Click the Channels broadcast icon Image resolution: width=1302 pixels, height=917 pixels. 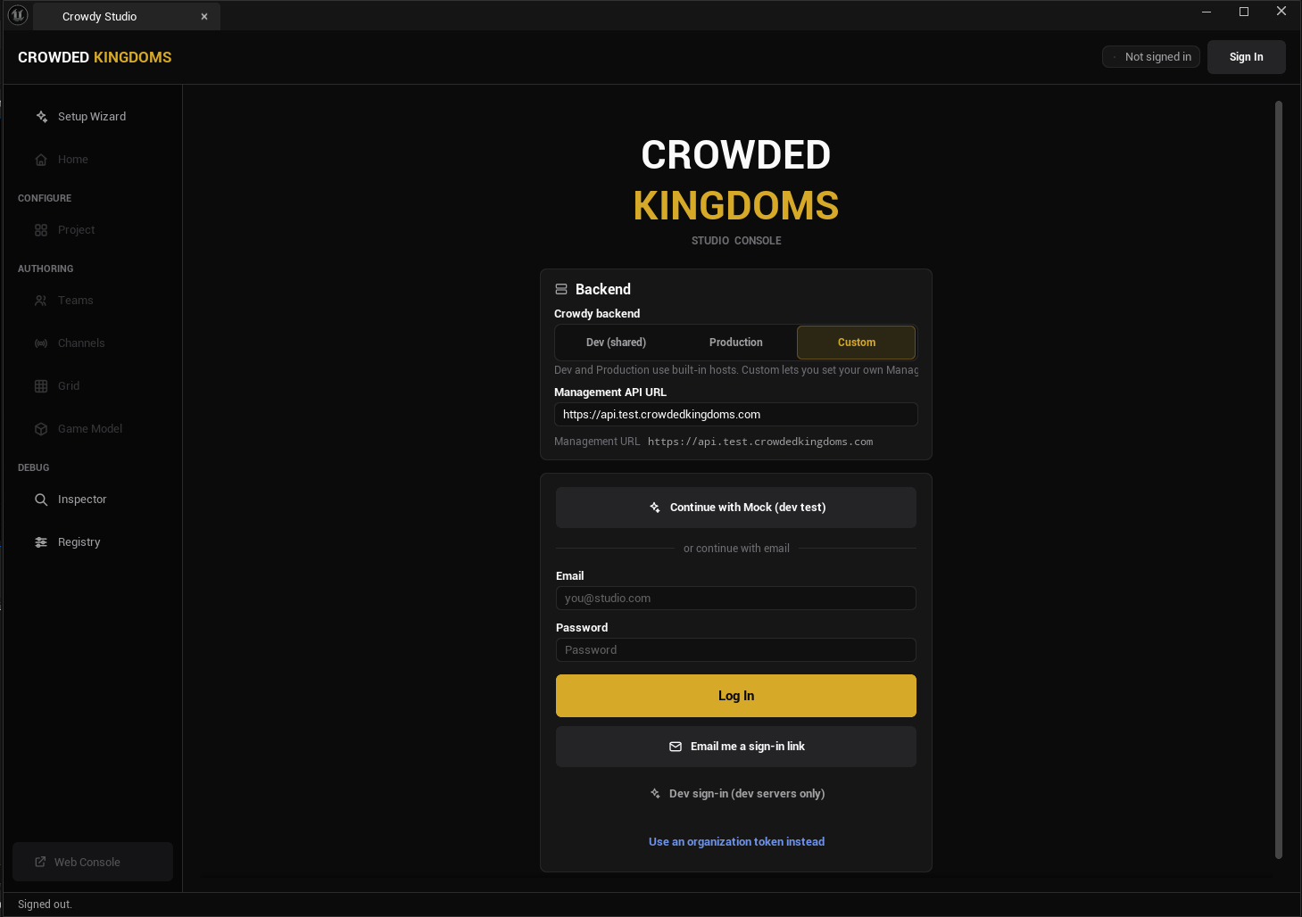(41, 343)
